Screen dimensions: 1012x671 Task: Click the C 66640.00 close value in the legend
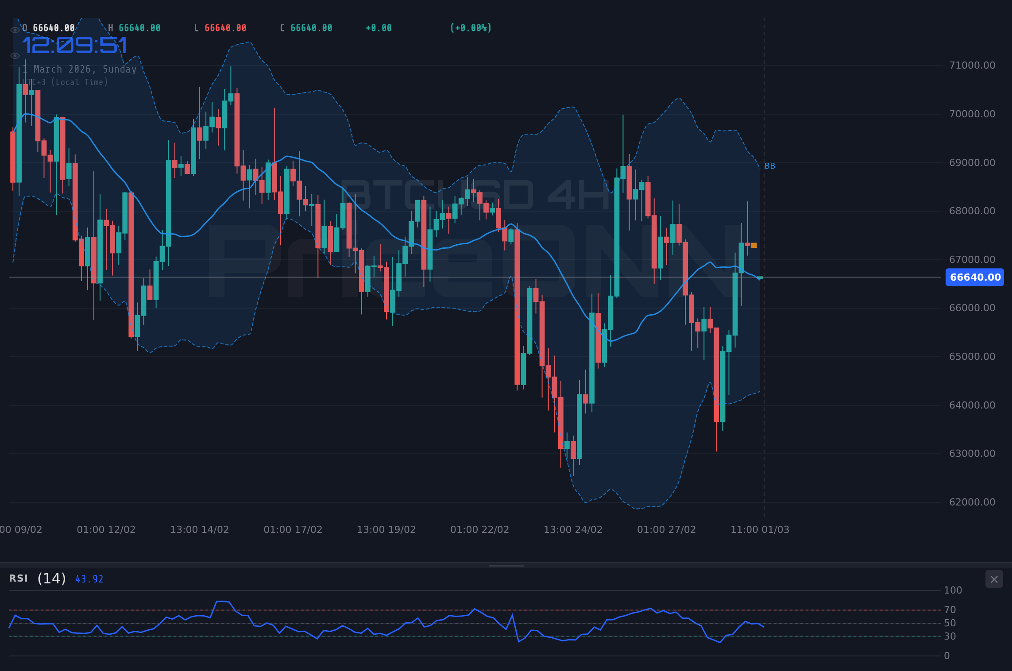305,27
